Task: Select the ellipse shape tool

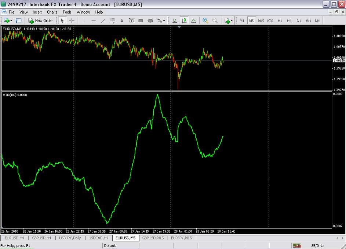Action: [x=150, y=21]
